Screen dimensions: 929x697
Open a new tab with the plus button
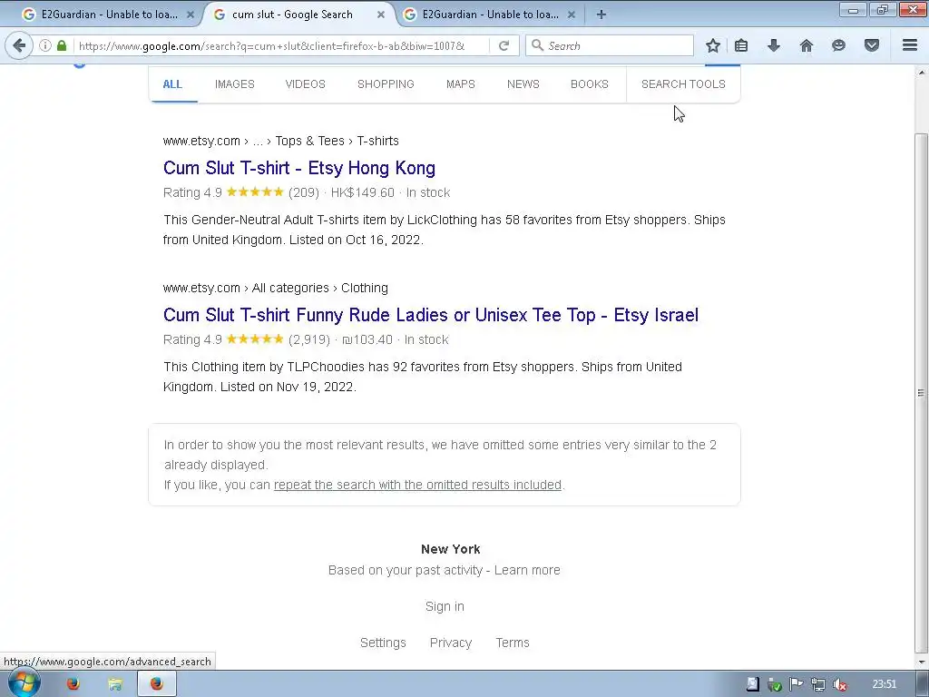601,15
